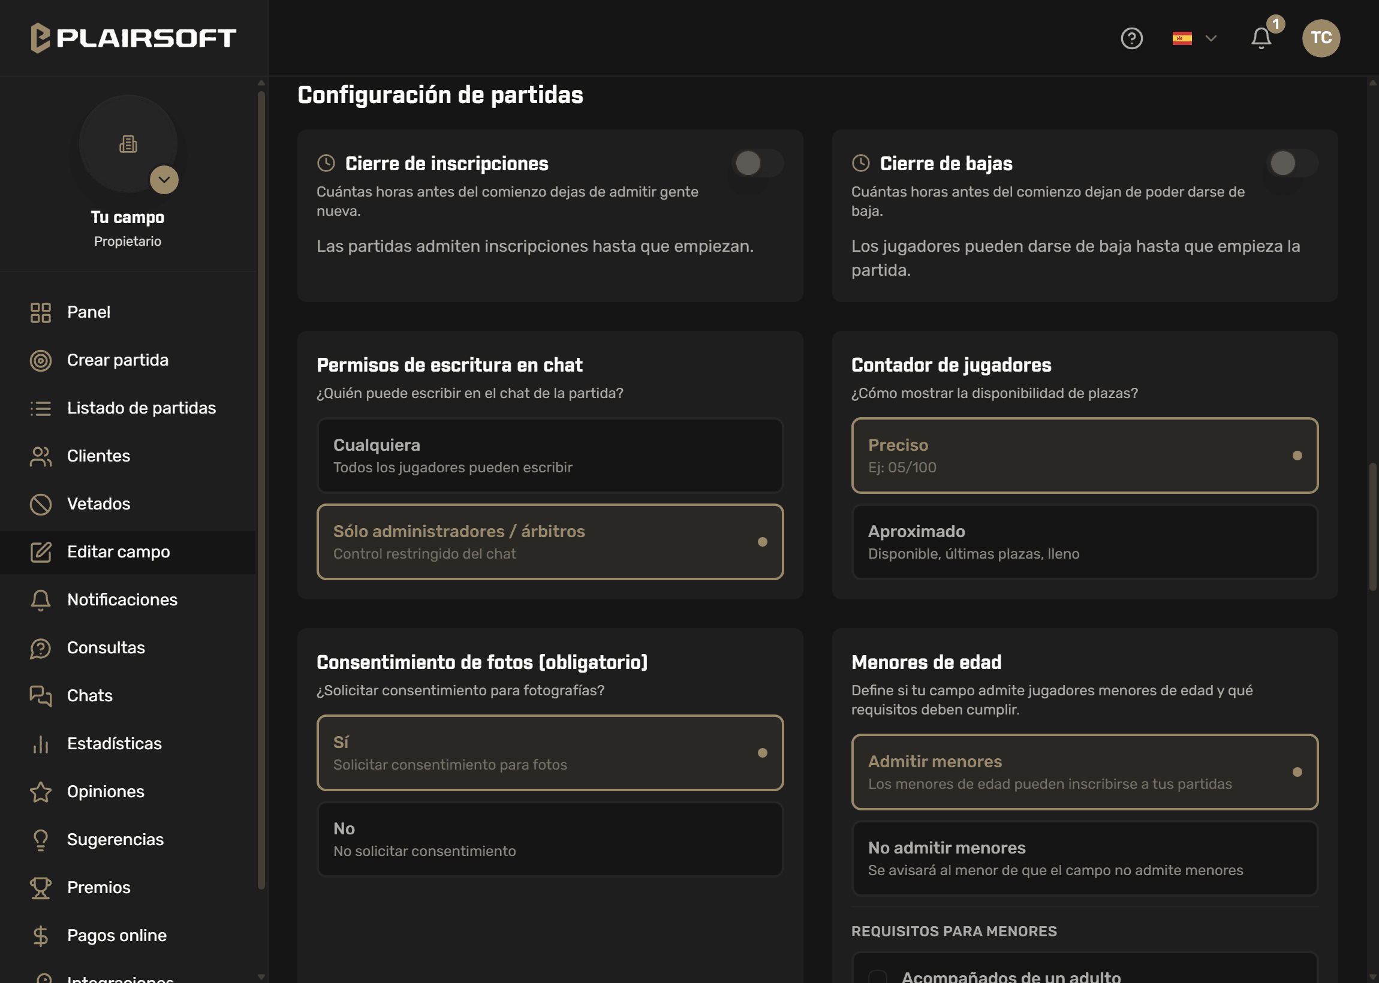This screenshot has width=1379, height=983.
Task: Go to Listado de partidas menu item
Action: click(128, 408)
